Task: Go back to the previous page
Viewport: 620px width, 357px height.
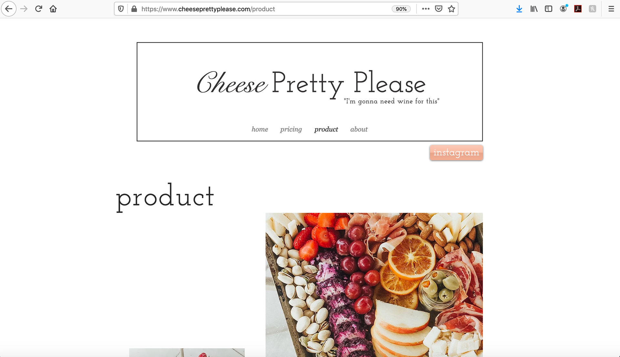Action: [9, 9]
